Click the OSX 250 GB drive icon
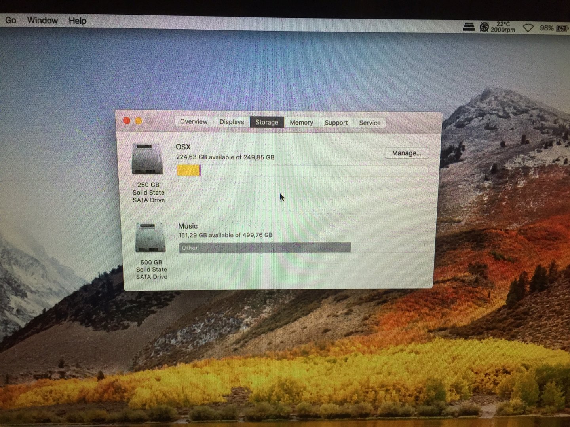Screen dimensions: 570x427 tap(147, 159)
